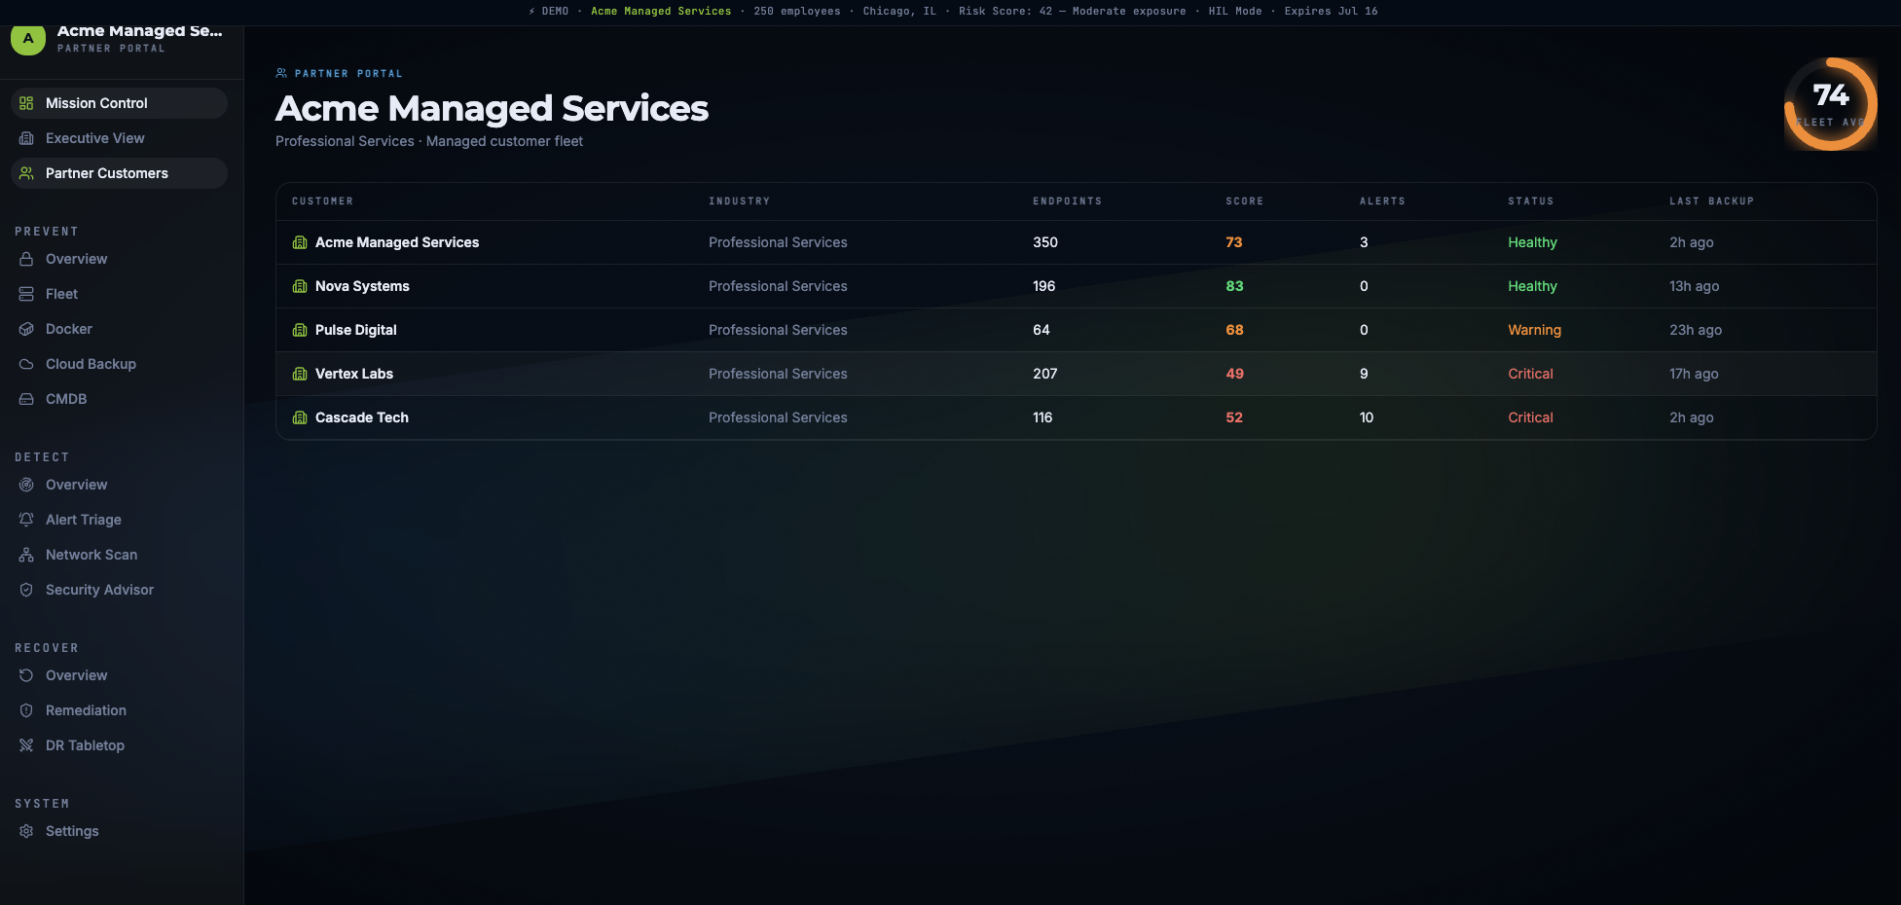Click the Cloud Backup cloud icon
The image size is (1901, 905).
pyautogui.click(x=26, y=364)
